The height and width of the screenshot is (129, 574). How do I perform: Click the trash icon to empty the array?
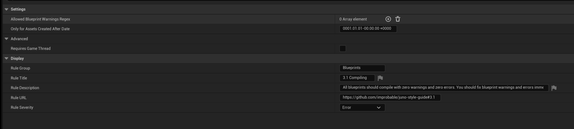coord(398,19)
